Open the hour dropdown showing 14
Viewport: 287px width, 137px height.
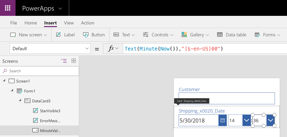tap(247, 120)
